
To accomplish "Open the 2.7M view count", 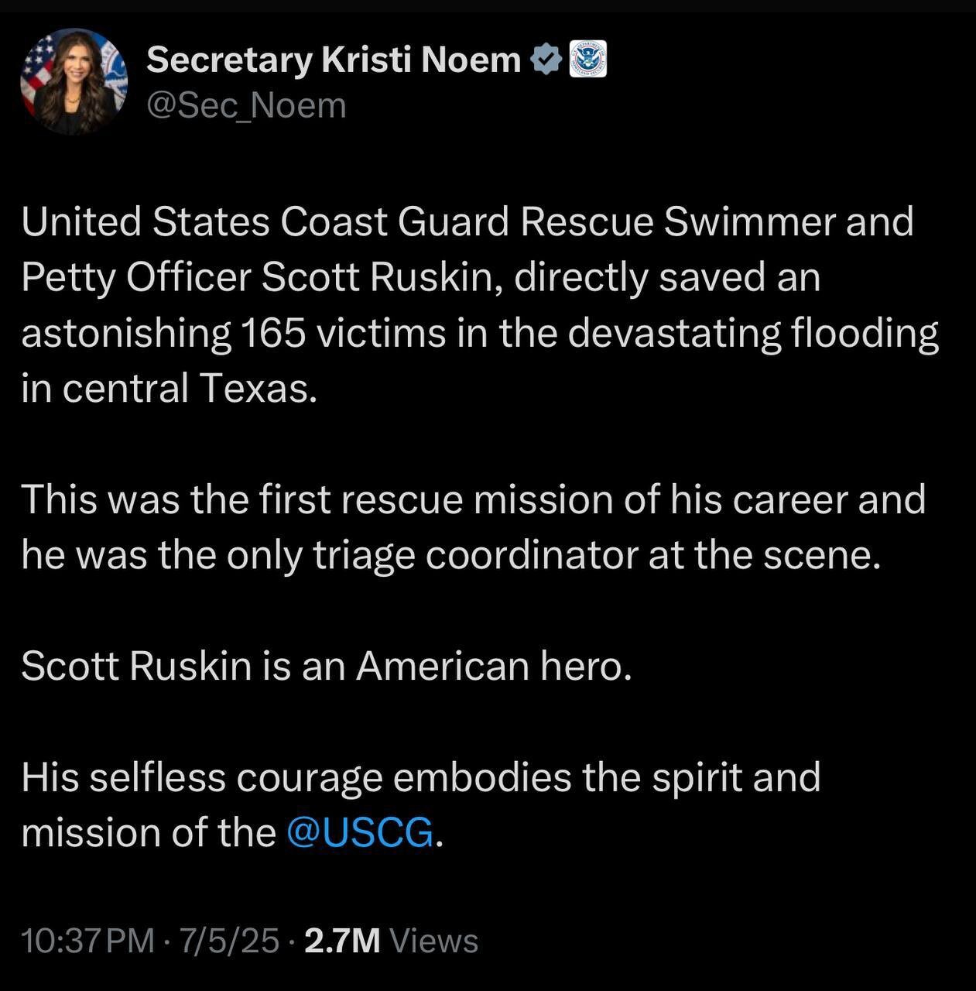I will pyautogui.click(x=343, y=941).
